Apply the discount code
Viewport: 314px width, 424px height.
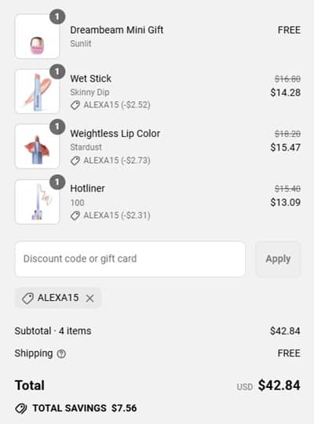pos(278,259)
